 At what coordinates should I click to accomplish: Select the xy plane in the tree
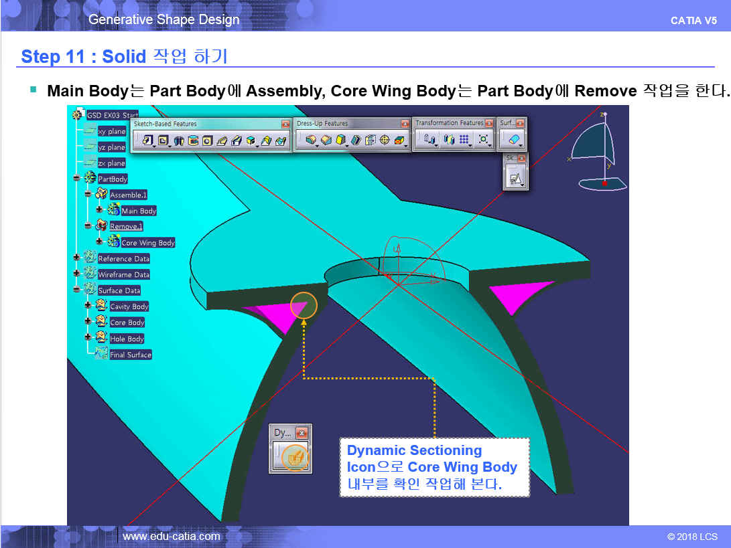pyautogui.click(x=111, y=132)
